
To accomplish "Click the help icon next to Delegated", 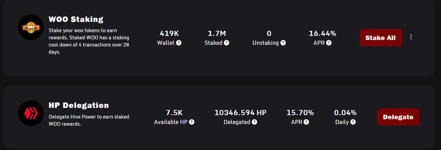I will pyautogui.click(x=254, y=122).
